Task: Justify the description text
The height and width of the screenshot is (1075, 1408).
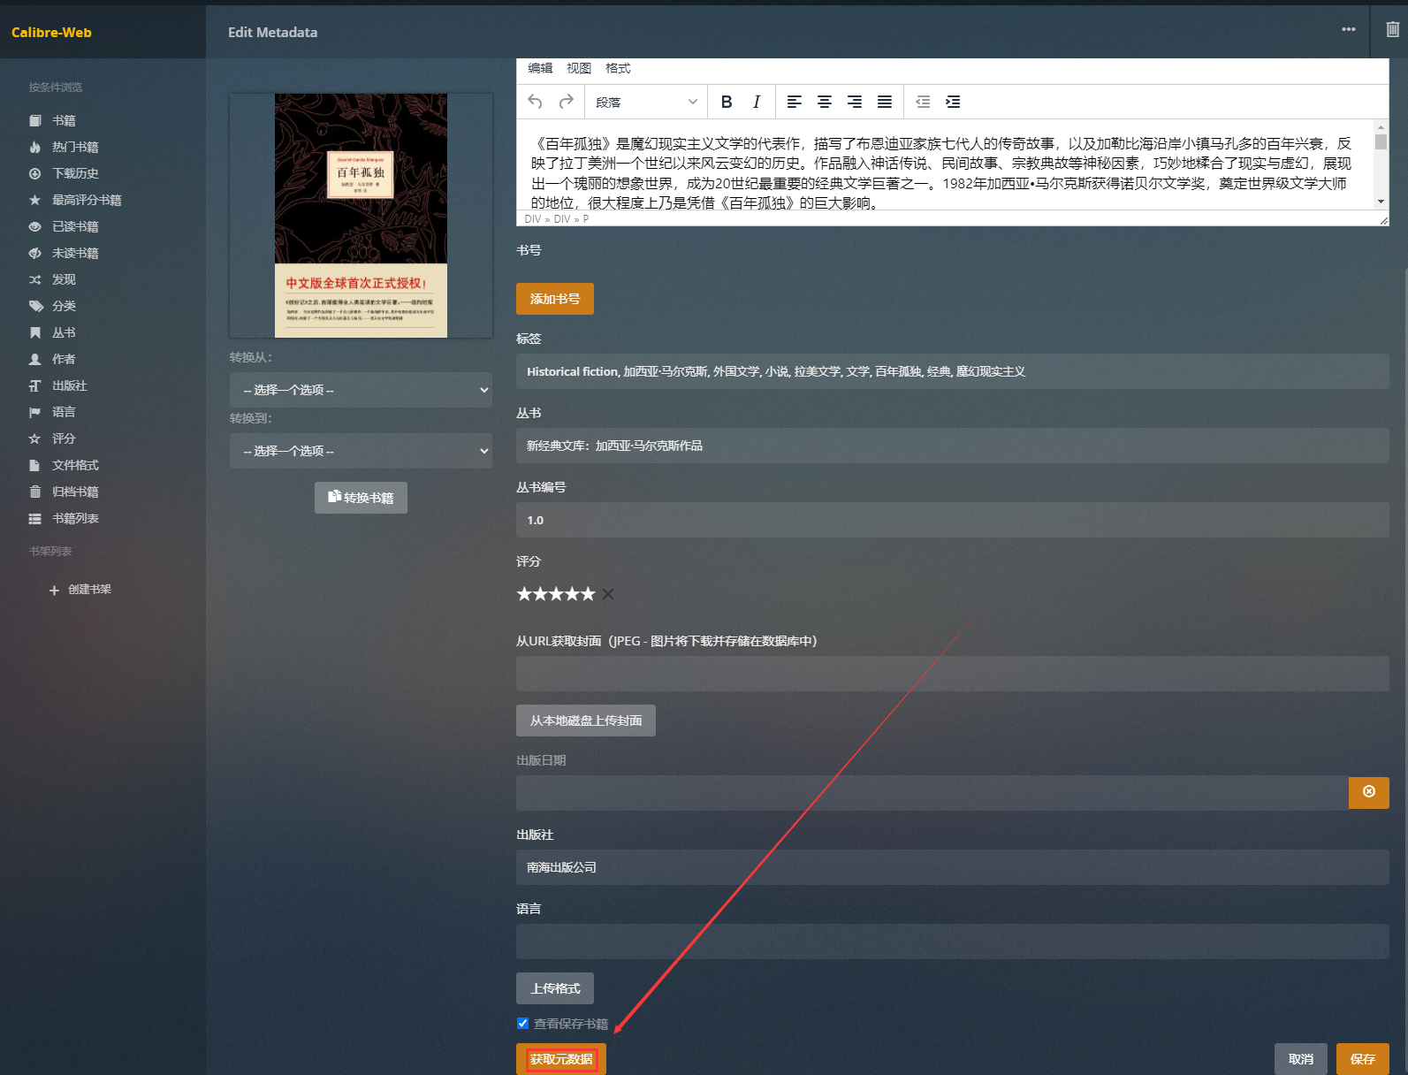Action: click(x=885, y=102)
